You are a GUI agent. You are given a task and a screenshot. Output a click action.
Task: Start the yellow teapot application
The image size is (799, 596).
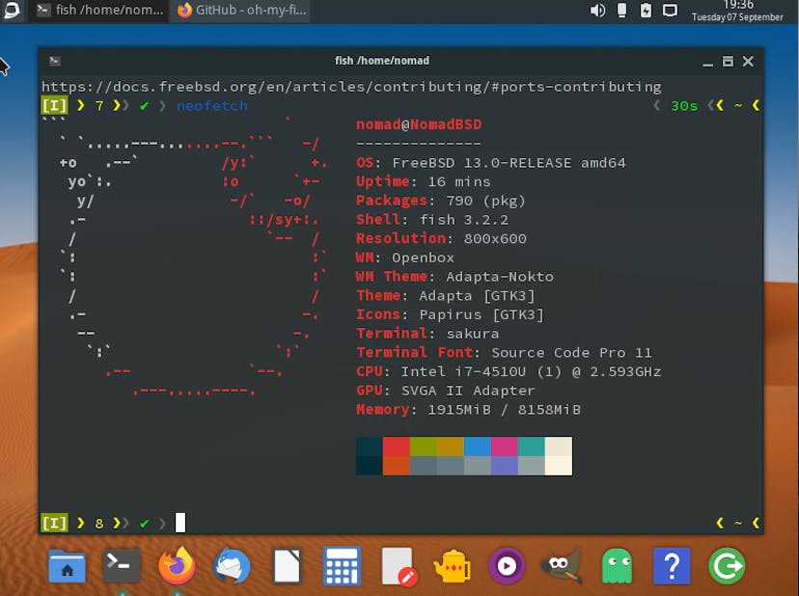pos(452,566)
